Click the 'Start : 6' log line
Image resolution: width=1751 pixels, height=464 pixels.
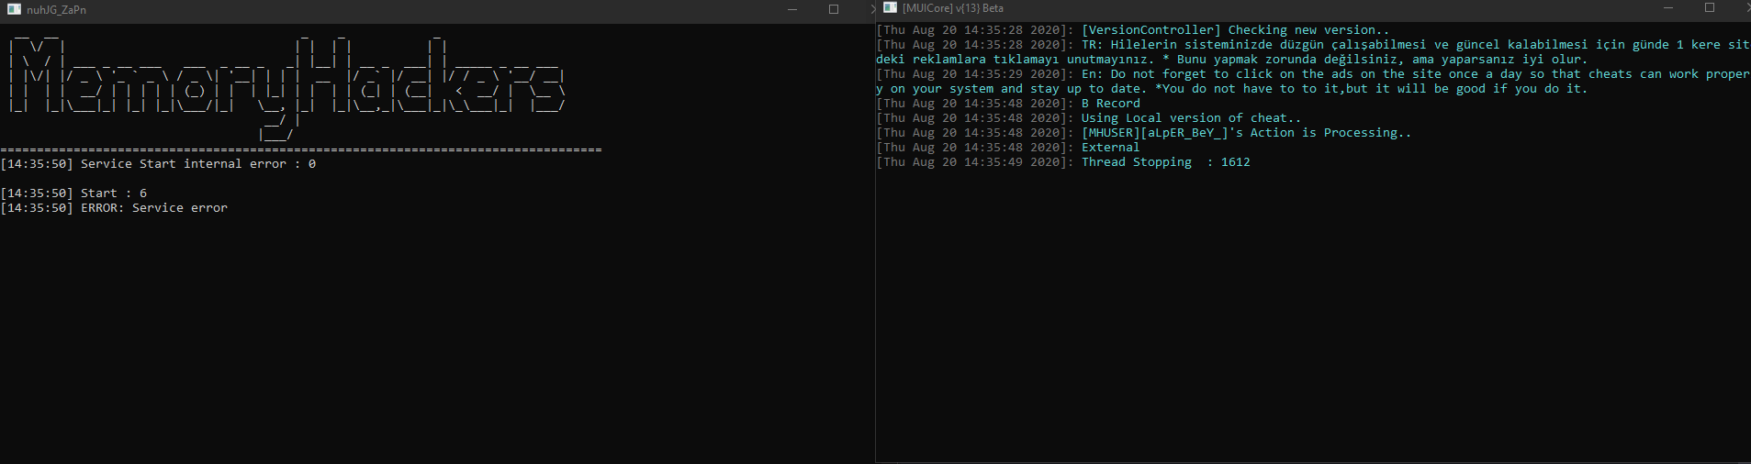(x=73, y=193)
